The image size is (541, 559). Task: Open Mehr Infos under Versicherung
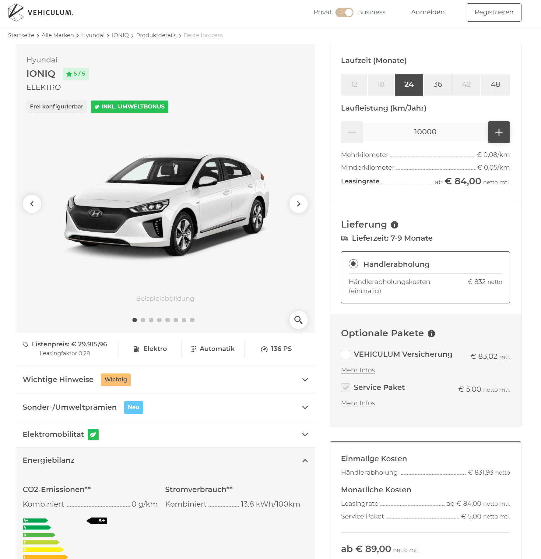(x=358, y=370)
